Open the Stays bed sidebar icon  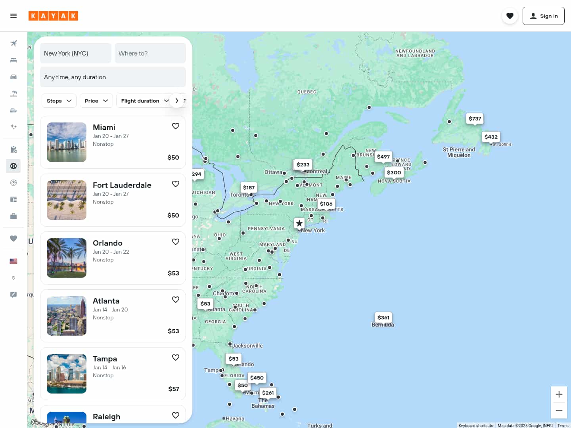pos(13,60)
